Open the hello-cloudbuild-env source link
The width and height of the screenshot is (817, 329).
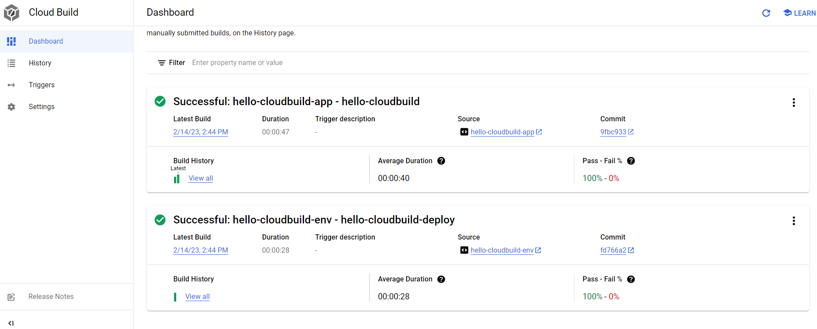pyautogui.click(x=502, y=250)
